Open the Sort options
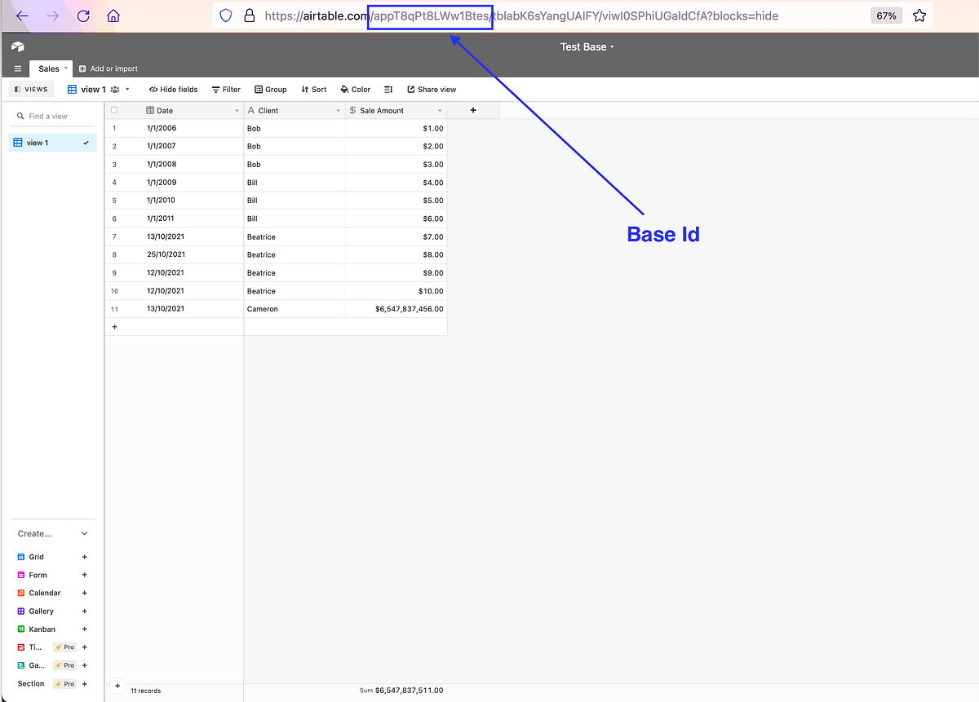The image size is (979, 702). [x=313, y=89]
